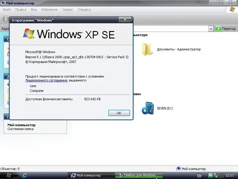The image size is (238, 179).
Task: Click the 523 692 КБ memory value
Action: click(x=93, y=99)
